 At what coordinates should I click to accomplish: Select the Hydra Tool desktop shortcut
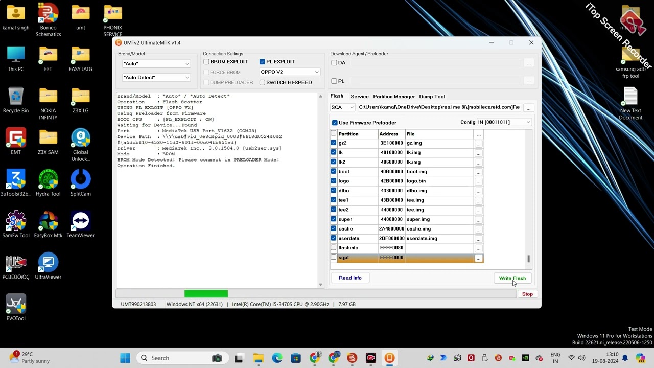(x=48, y=183)
